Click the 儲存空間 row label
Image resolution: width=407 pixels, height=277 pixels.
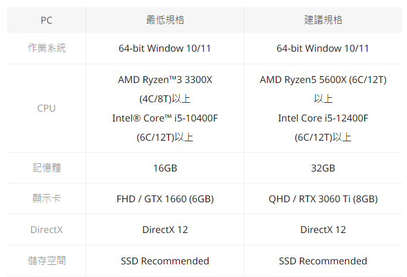[47, 261]
